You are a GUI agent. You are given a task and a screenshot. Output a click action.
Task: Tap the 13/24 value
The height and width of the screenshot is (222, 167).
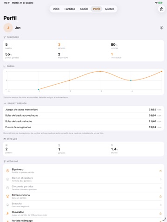point(152,127)
